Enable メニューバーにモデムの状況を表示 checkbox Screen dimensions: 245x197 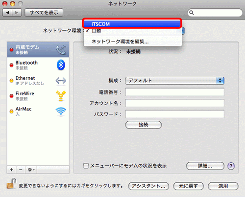[86, 166]
